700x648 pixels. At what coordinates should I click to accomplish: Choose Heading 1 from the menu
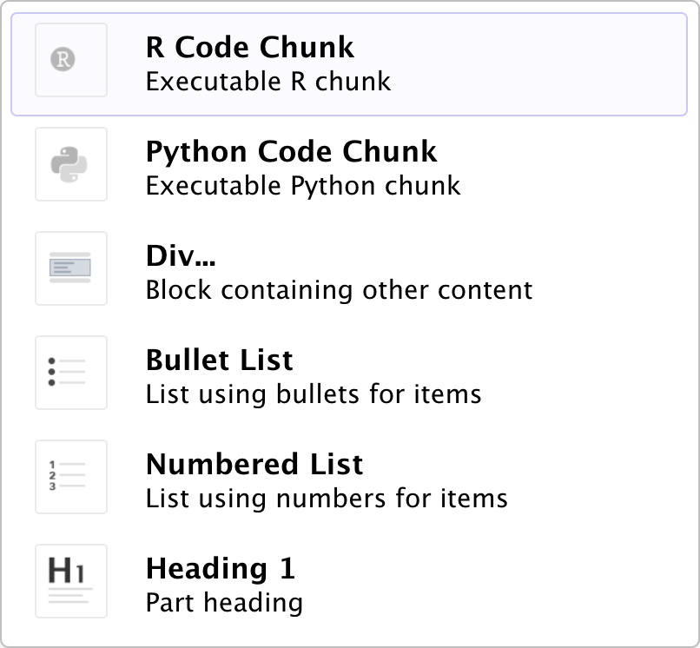click(220, 568)
